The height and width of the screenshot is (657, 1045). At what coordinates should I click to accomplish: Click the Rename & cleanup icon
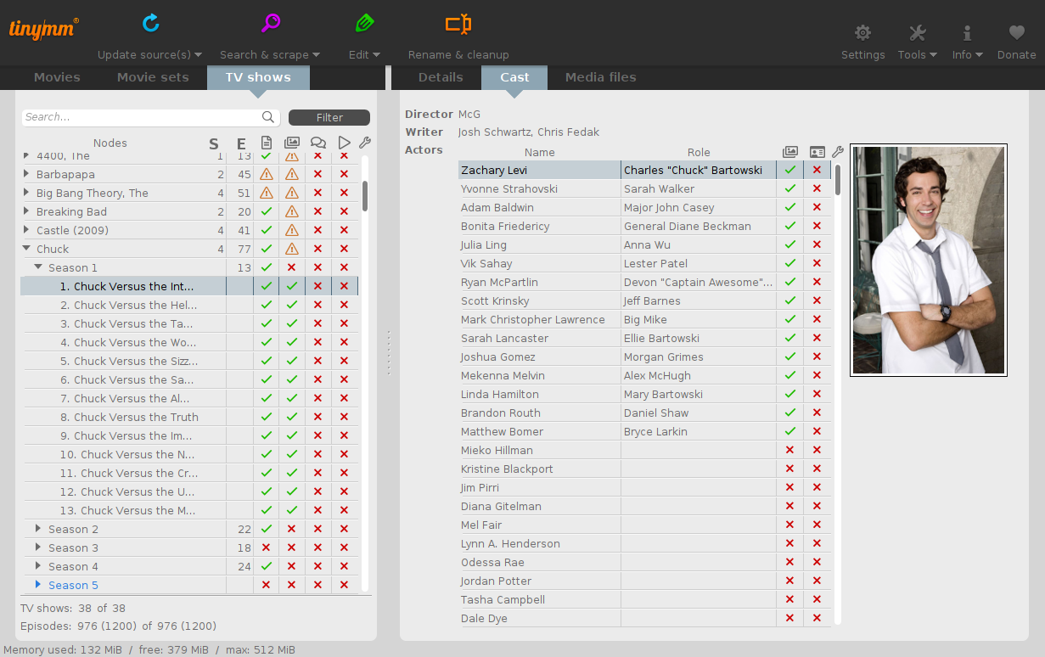click(458, 24)
